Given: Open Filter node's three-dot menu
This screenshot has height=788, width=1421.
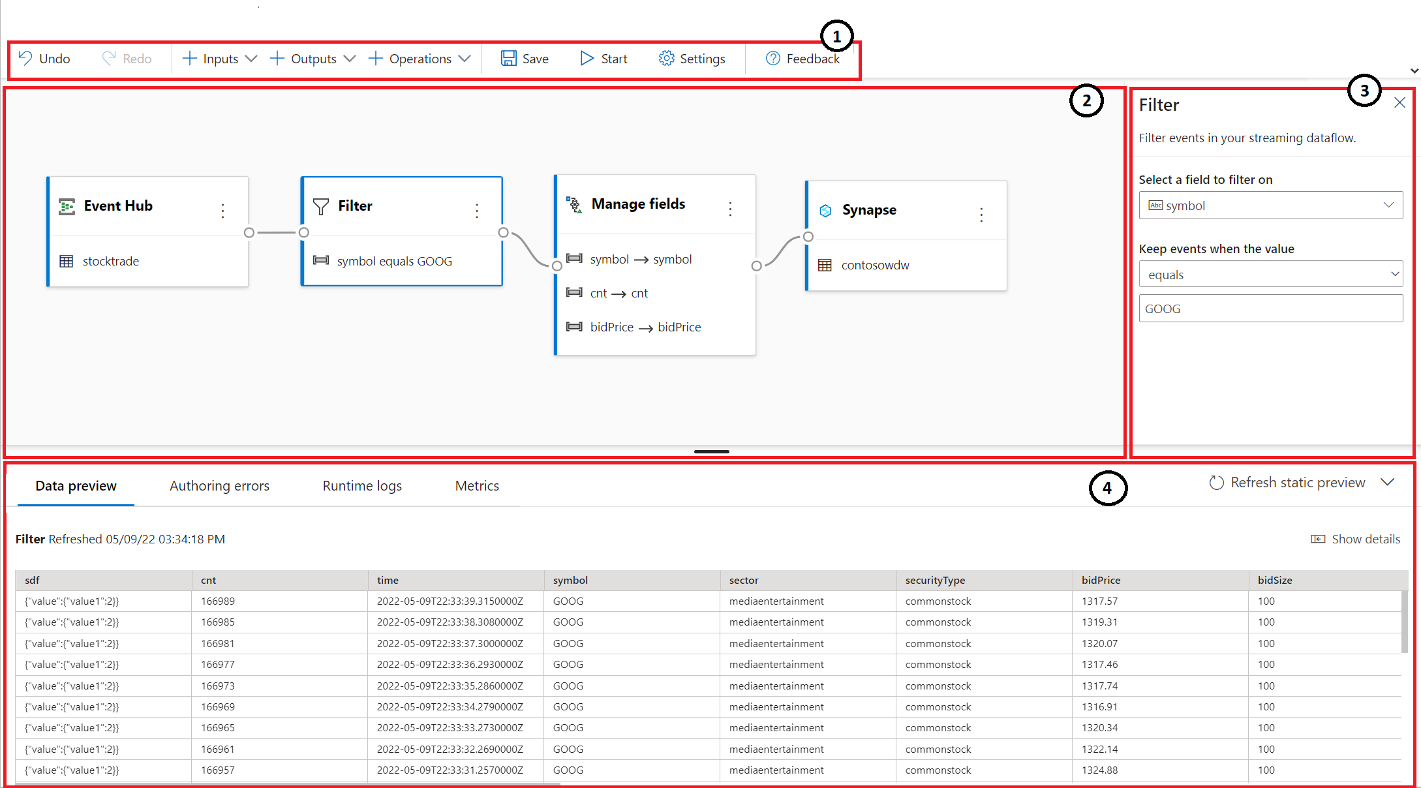Looking at the screenshot, I should pyautogui.click(x=477, y=210).
